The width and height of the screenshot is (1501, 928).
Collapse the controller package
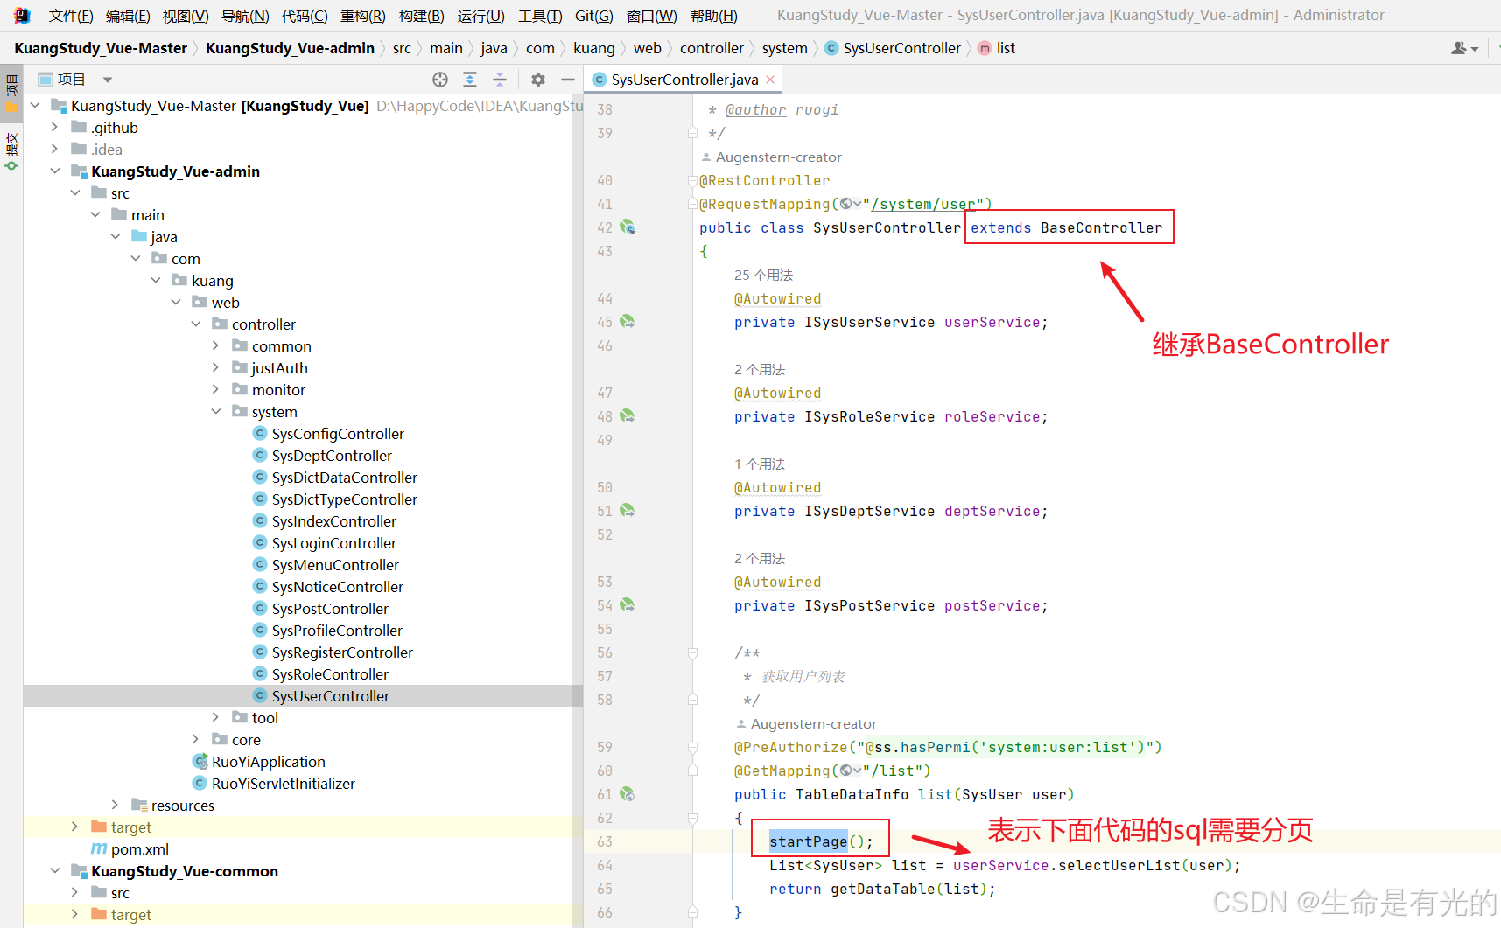196,324
